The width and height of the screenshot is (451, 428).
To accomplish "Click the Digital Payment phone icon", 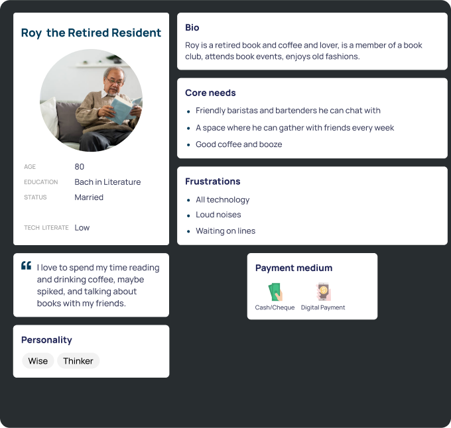I will click(x=323, y=292).
